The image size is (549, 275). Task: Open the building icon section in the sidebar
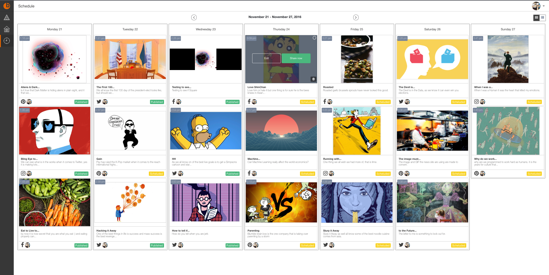click(7, 29)
